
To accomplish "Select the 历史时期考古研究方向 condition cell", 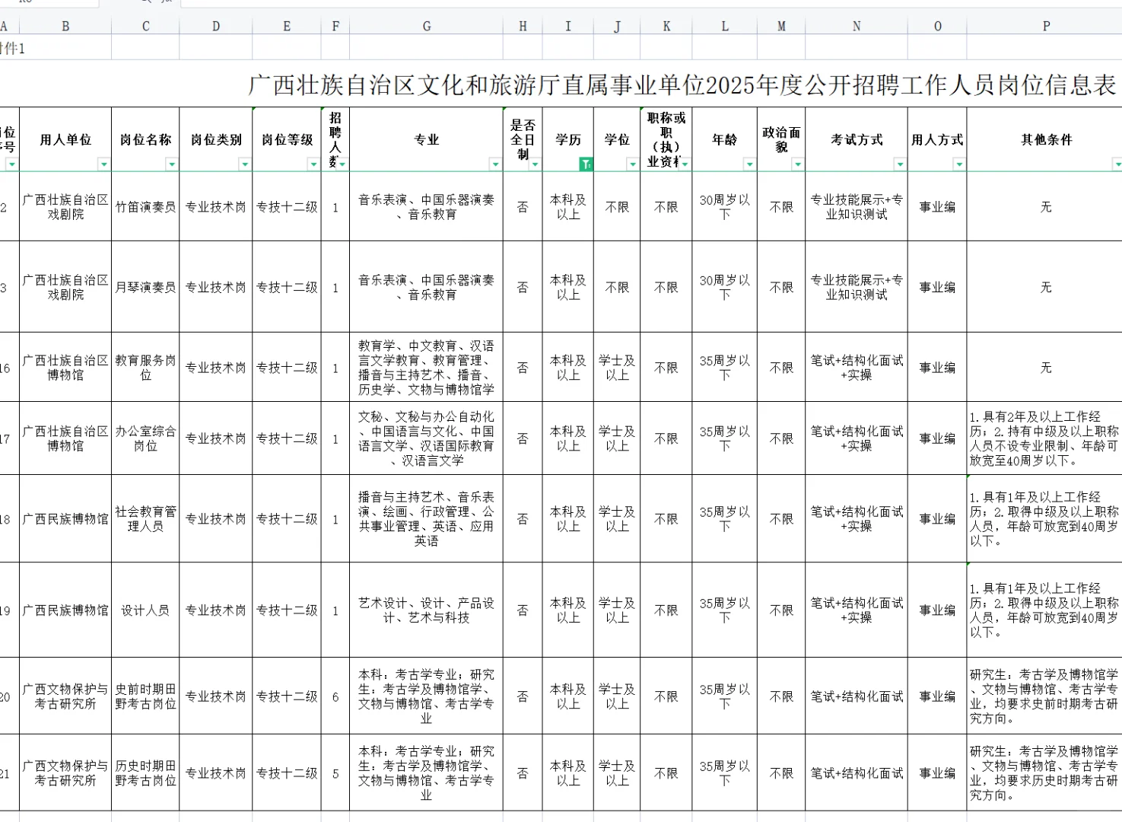I will point(1045,773).
